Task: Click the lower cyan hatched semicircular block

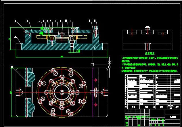Action: pos(30,108)
